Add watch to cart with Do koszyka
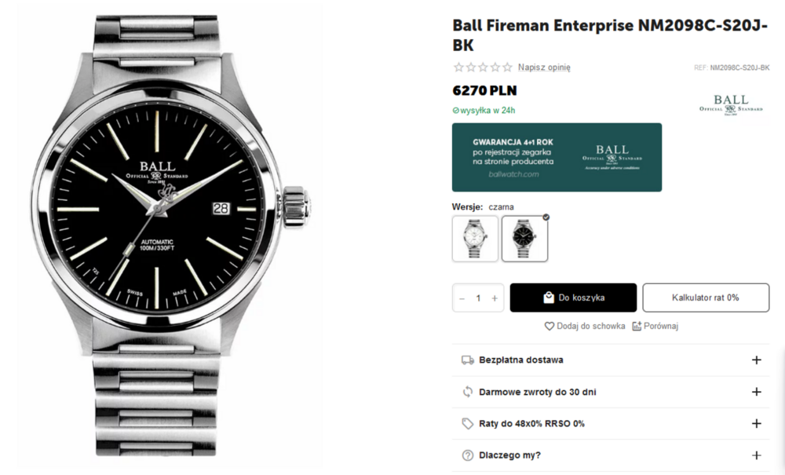785x475 pixels. pyautogui.click(x=573, y=298)
